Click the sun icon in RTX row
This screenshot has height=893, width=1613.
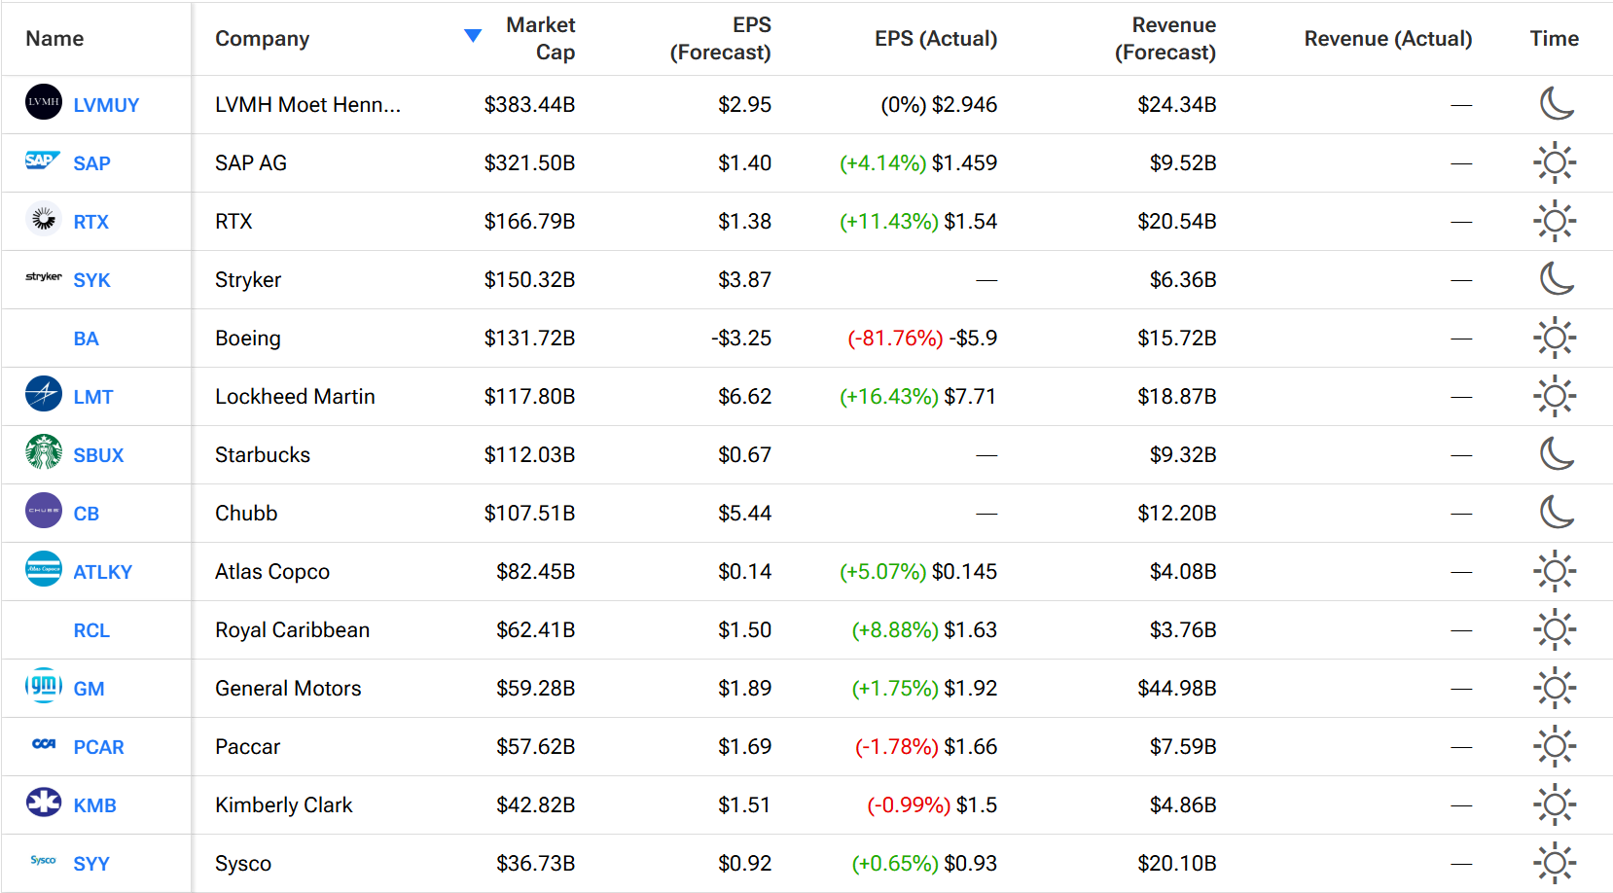click(x=1555, y=221)
